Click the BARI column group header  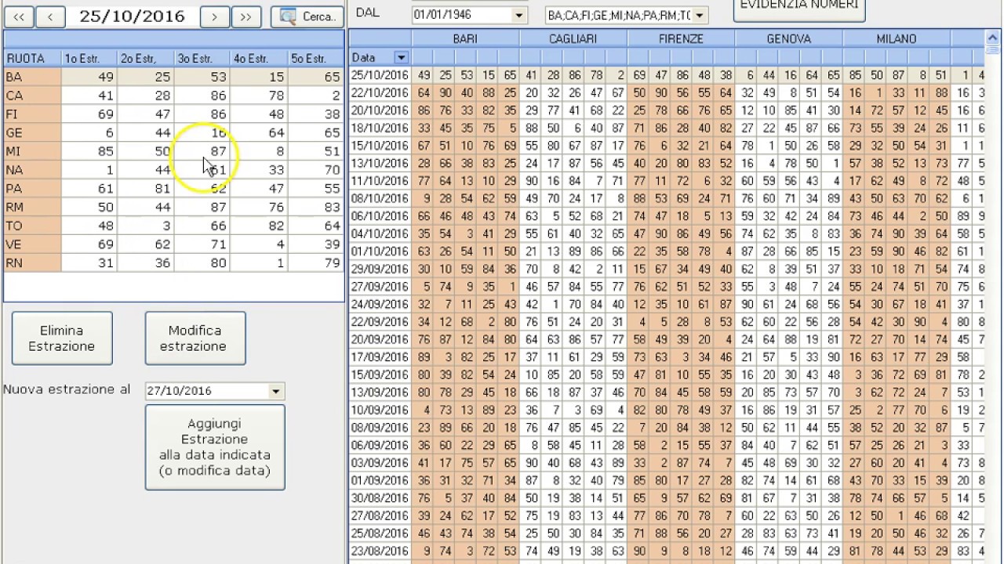pyautogui.click(x=465, y=39)
